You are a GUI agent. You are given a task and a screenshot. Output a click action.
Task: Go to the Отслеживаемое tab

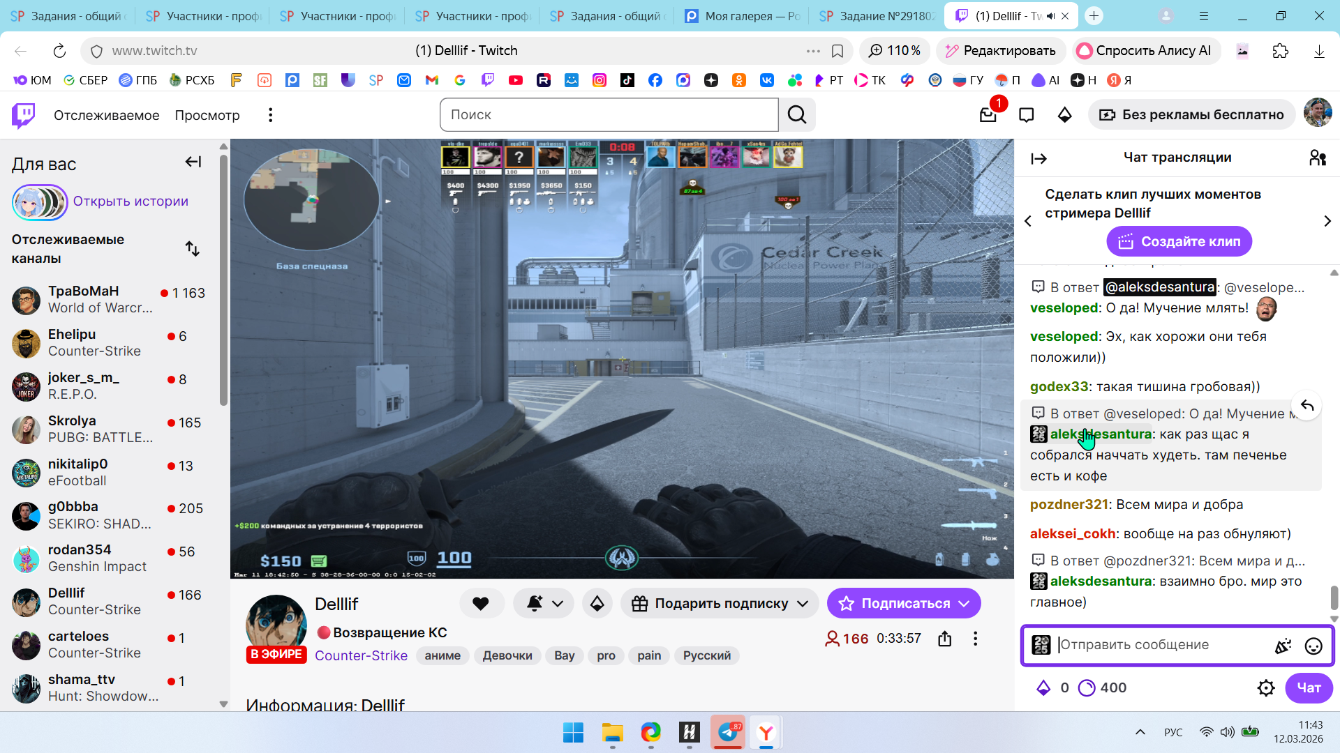[x=107, y=115]
